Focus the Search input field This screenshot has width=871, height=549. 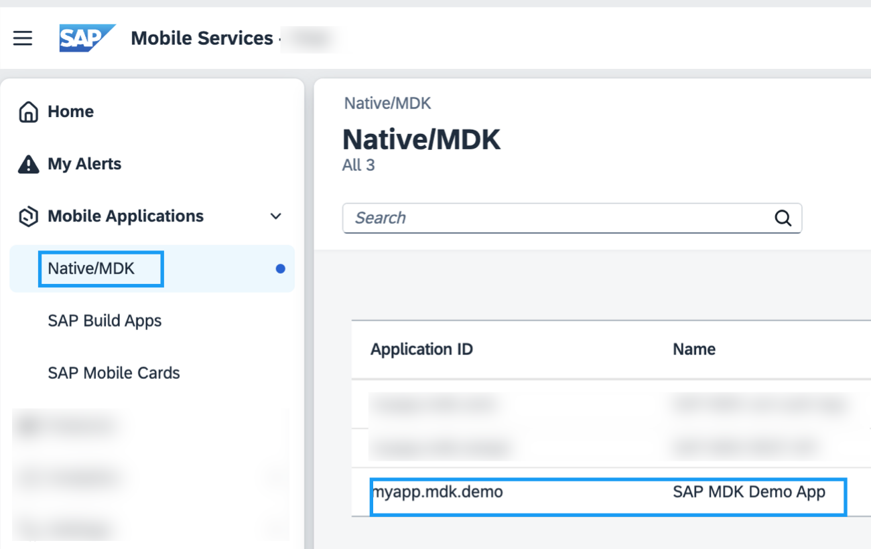[x=572, y=218]
